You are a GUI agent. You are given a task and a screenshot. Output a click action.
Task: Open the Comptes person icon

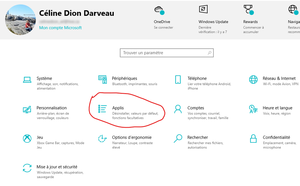(178, 109)
